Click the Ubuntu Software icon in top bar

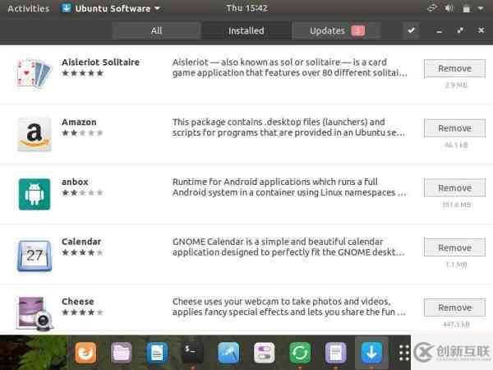click(66, 8)
